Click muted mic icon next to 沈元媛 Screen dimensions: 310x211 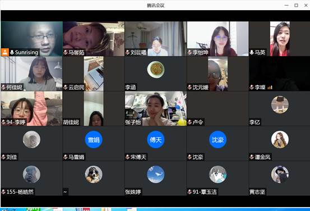[x=189, y=87]
